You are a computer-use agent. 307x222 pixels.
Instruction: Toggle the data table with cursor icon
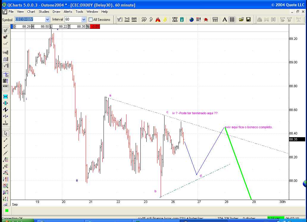pyautogui.click(x=5, y=81)
